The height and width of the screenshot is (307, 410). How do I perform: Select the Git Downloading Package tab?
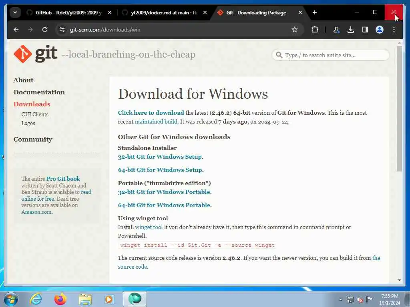(x=256, y=12)
